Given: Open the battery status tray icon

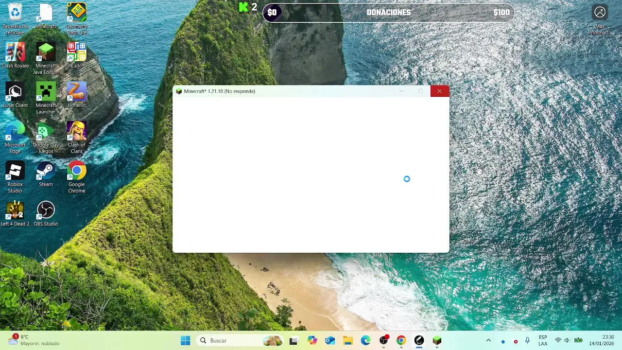Looking at the screenshot, I should (x=578, y=341).
